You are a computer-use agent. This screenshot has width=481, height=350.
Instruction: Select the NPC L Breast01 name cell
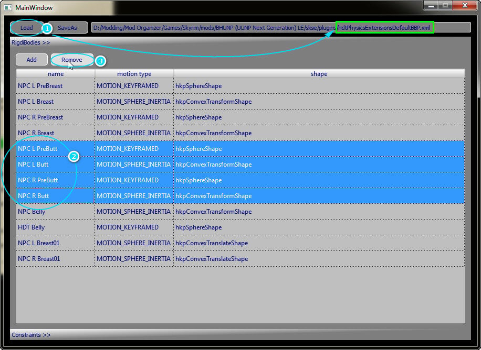point(56,243)
